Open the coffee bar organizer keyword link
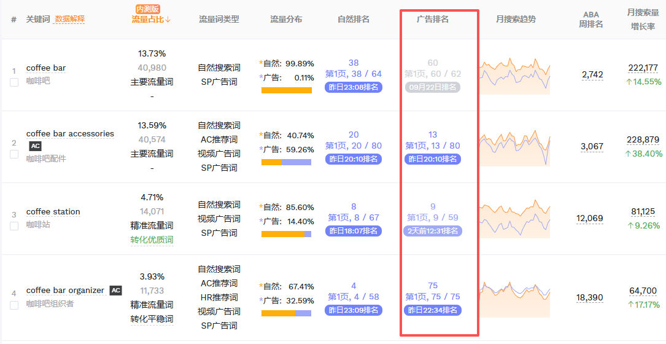666x344 pixels. [x=65, y=291]
